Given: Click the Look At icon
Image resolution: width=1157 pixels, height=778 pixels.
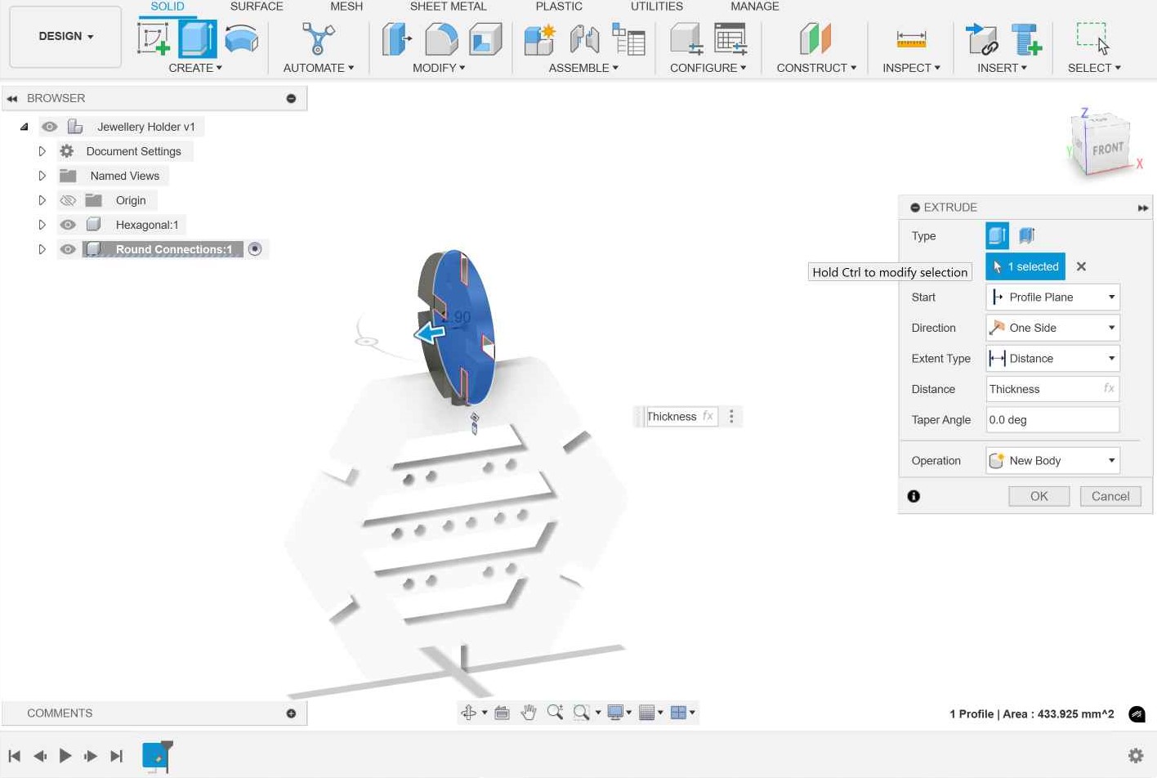Looking at the screenshot, I should pos(503,713).
